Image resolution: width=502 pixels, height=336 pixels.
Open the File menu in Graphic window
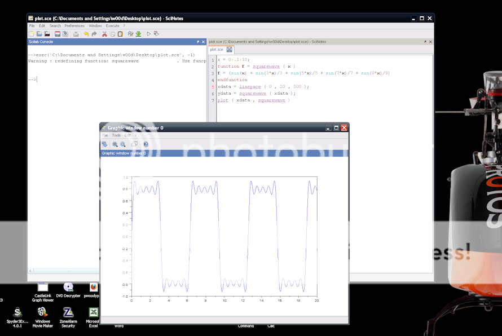point(105,135)
